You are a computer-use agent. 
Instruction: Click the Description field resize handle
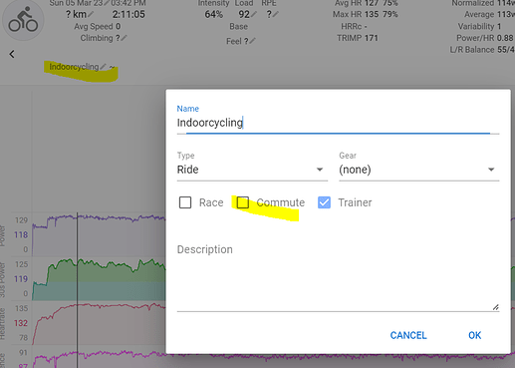(496, 307)
